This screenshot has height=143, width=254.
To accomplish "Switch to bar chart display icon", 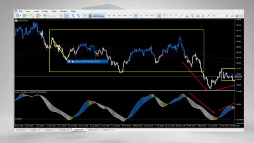I will (61, 16).
